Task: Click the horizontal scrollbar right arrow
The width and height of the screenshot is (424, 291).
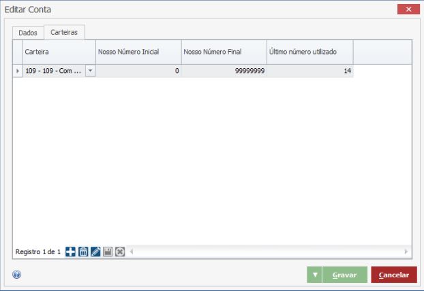Action: click(407, 251)
